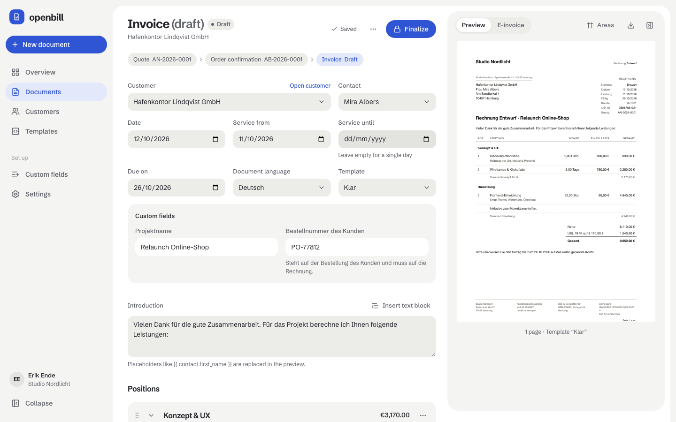Open the Service until calendar picker

coord(426,139)
